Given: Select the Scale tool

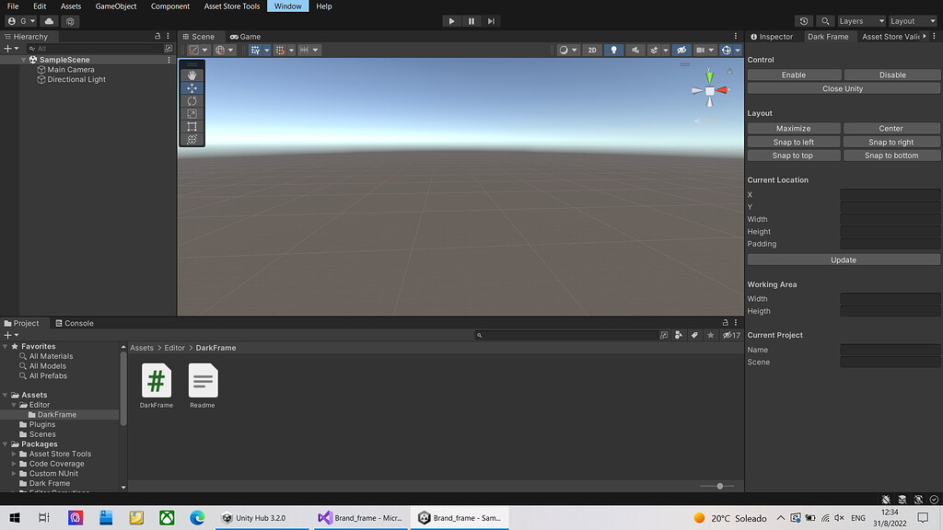Looking at the screenshot, I should [192, 113].
